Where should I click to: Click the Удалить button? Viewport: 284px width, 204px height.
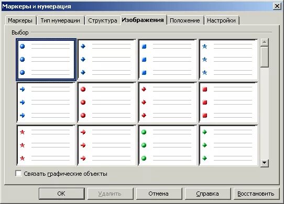[x=110, y=194]
